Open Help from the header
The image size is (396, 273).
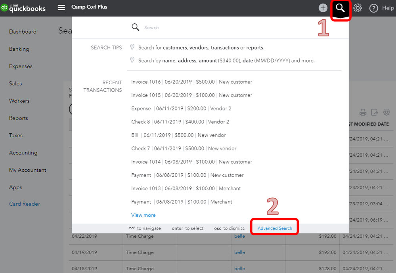(x=381, y=8)
